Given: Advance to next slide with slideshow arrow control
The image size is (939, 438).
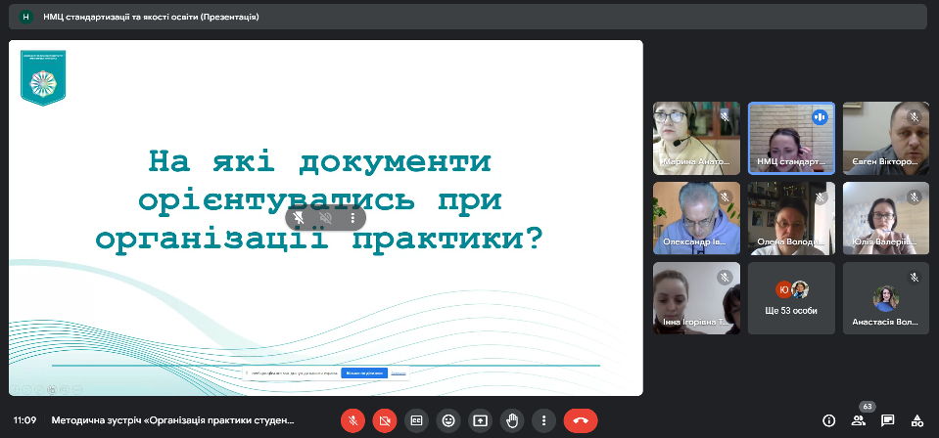Looking at the screenshot, I should coord(27,390).
